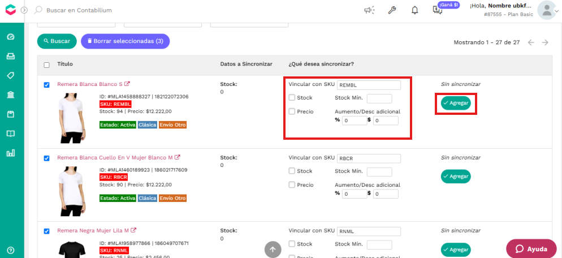Viewport: 562px width, 258px height.
Task: Click the Contabilium logo icon
Action: (x=11, y=10)
